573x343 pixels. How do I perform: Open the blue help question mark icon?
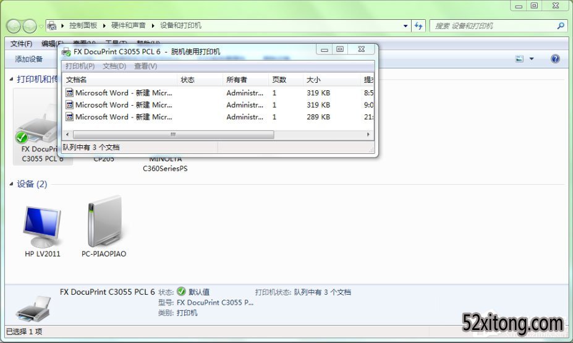click(555, 59)
